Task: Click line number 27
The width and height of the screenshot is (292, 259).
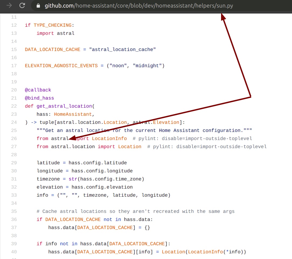Action: point(14,147)
